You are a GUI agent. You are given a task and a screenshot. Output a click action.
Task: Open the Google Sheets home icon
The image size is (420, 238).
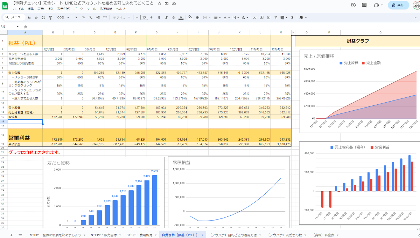(x=6, y=6)
